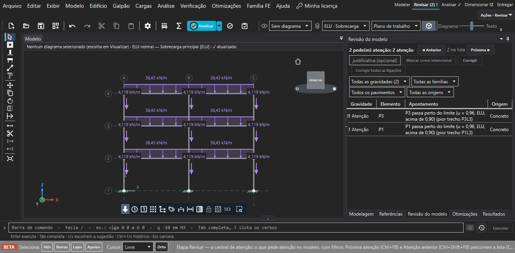This screenshot has width=515, height=253.
Task: Toggle the 3D cube view button
Action: [x=429, y=26]
